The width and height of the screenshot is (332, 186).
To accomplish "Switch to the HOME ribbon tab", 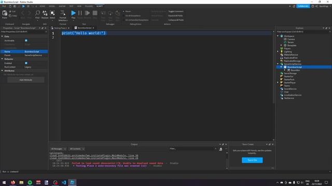I will point(43,6).
